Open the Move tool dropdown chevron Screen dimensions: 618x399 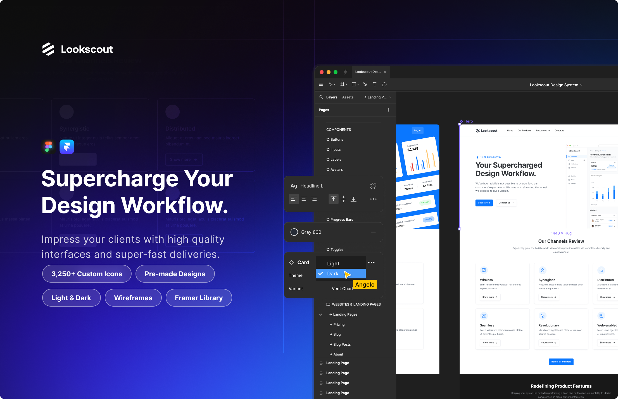pyautogui.click(x=334, y=85)
